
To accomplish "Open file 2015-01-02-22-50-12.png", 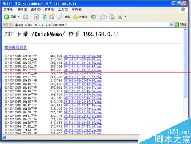I will point(83,109).
